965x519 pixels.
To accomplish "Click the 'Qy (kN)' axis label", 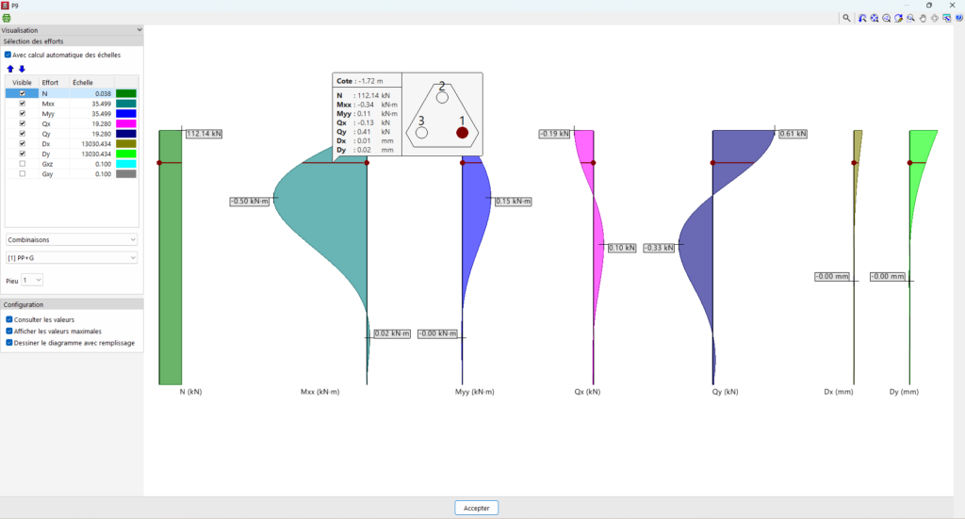I will 725,392.
